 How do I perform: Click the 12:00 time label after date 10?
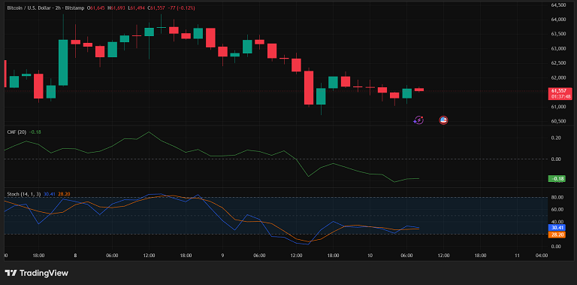(443, 255)
